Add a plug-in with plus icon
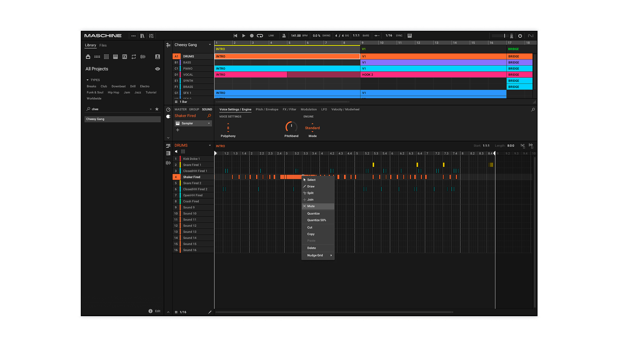Screen dimensions: 618x347 [178, 130]
